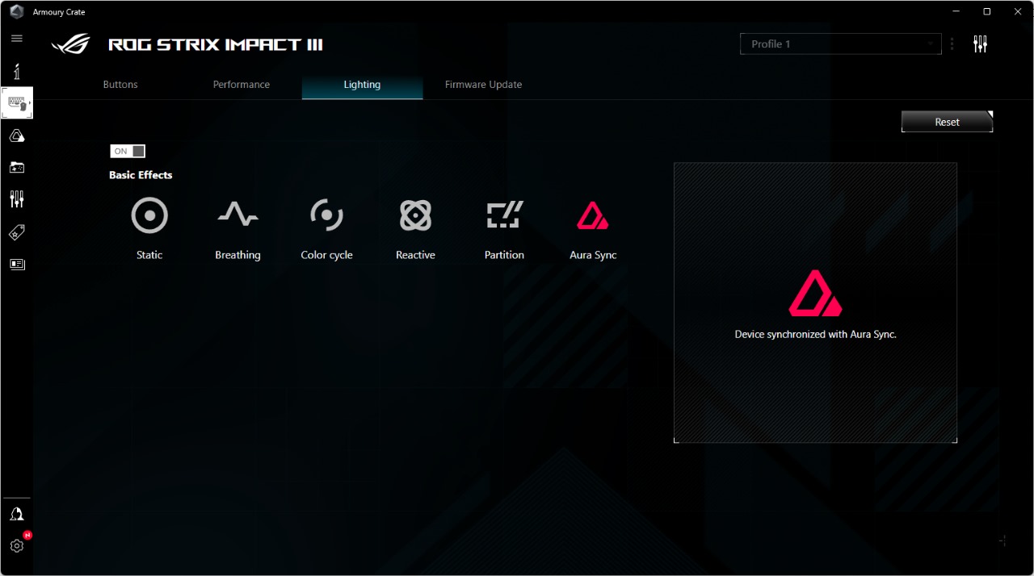Select the Partition lighting effect
1034x576 pixels.
click(x=504, y=215)
